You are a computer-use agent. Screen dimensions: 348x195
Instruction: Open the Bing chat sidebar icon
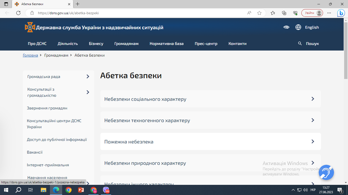(x=341, y=13)
